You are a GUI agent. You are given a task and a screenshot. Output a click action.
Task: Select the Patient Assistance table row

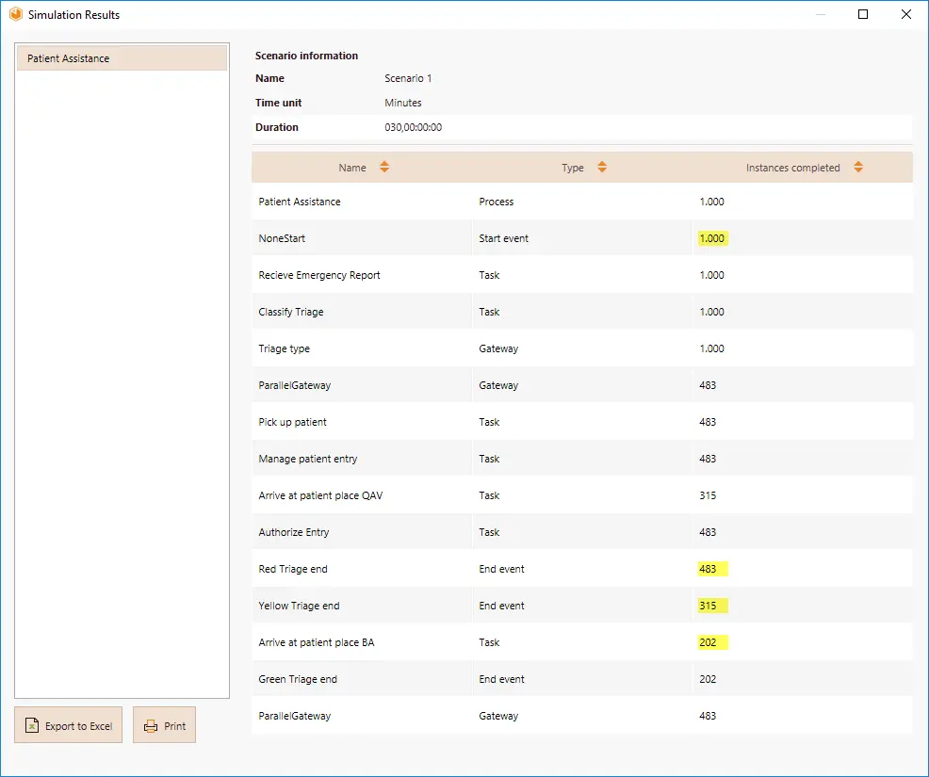582,202
